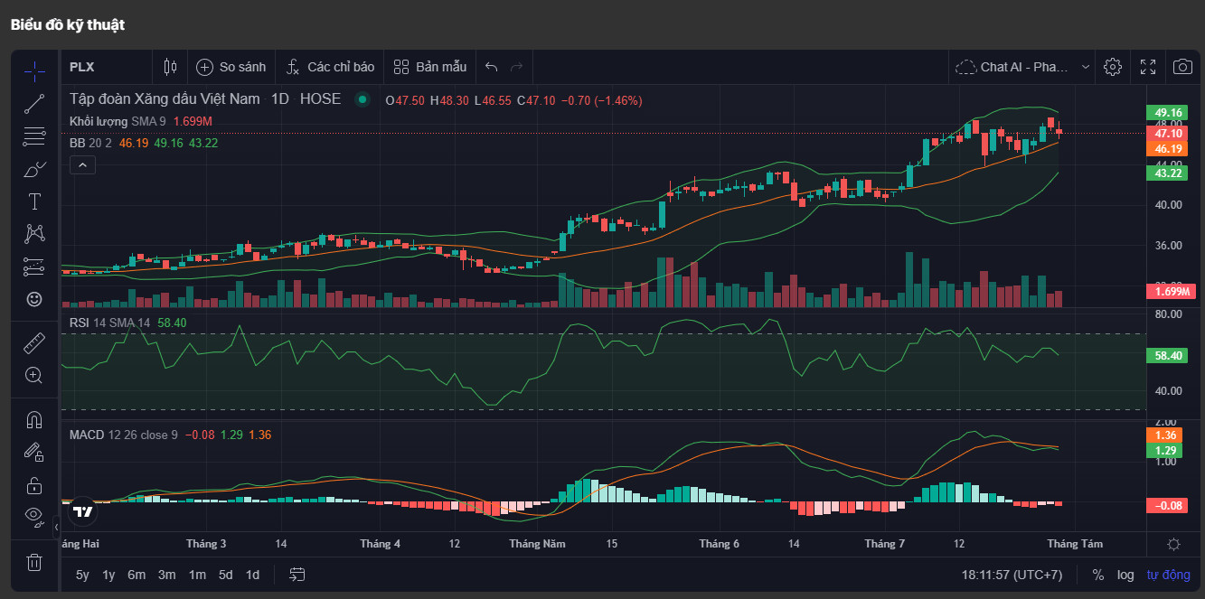This screenshot has height=599, width=1205.
Task: Click the TradingView logo on the chart
Action: tap(82, 511)
